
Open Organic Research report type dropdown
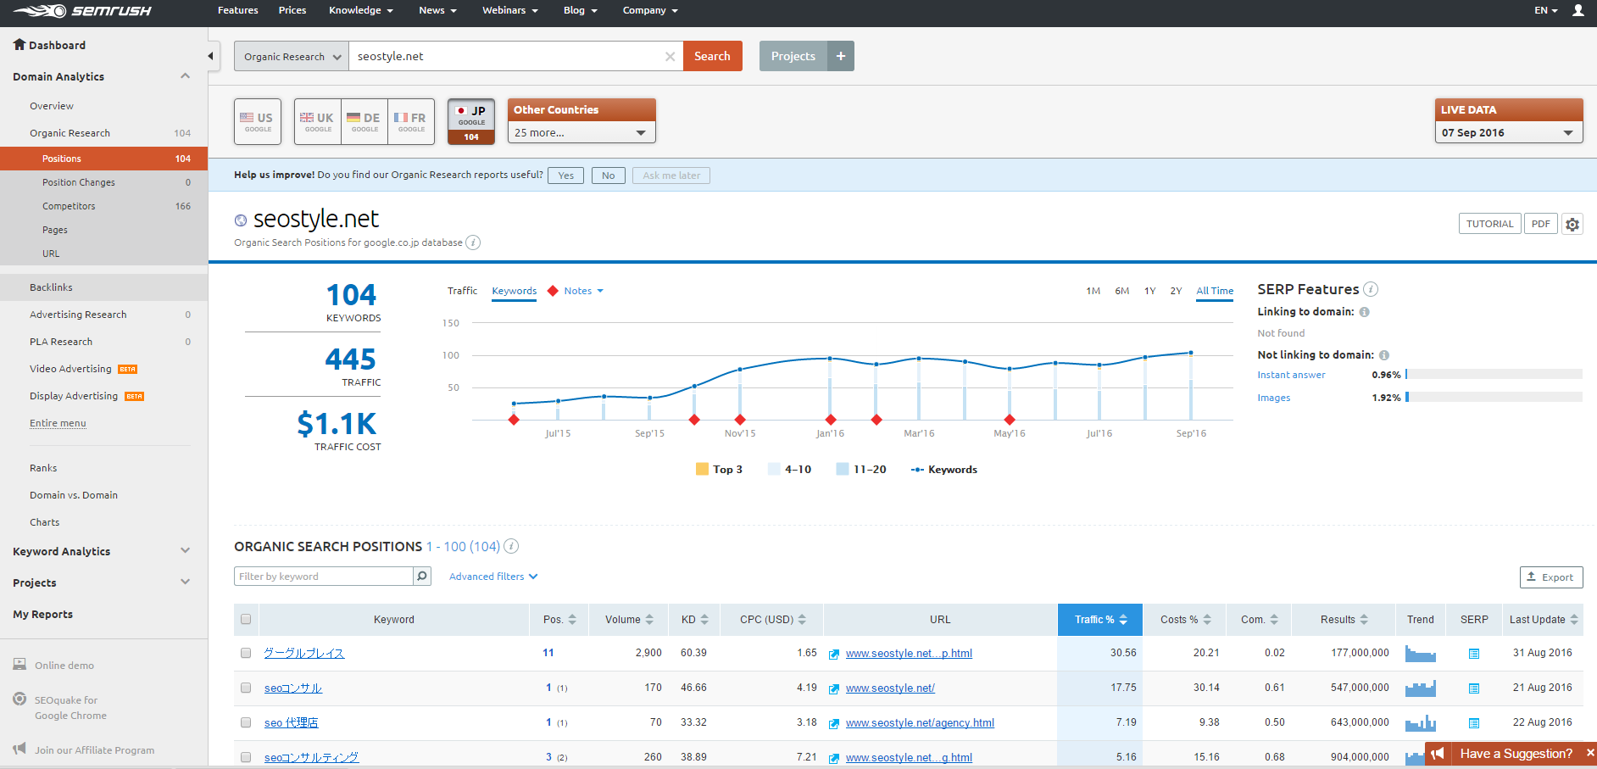[292, 56]
